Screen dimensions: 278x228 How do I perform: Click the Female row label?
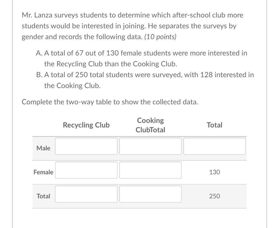click(43, 172)
